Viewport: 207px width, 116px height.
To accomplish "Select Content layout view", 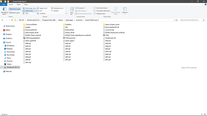I will pos(41,13).
